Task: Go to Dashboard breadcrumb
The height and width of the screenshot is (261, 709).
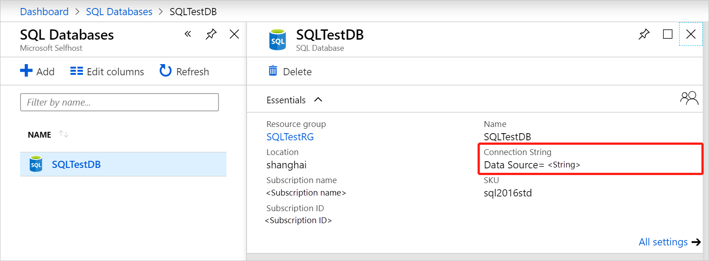Action: [x=44, y=12]
